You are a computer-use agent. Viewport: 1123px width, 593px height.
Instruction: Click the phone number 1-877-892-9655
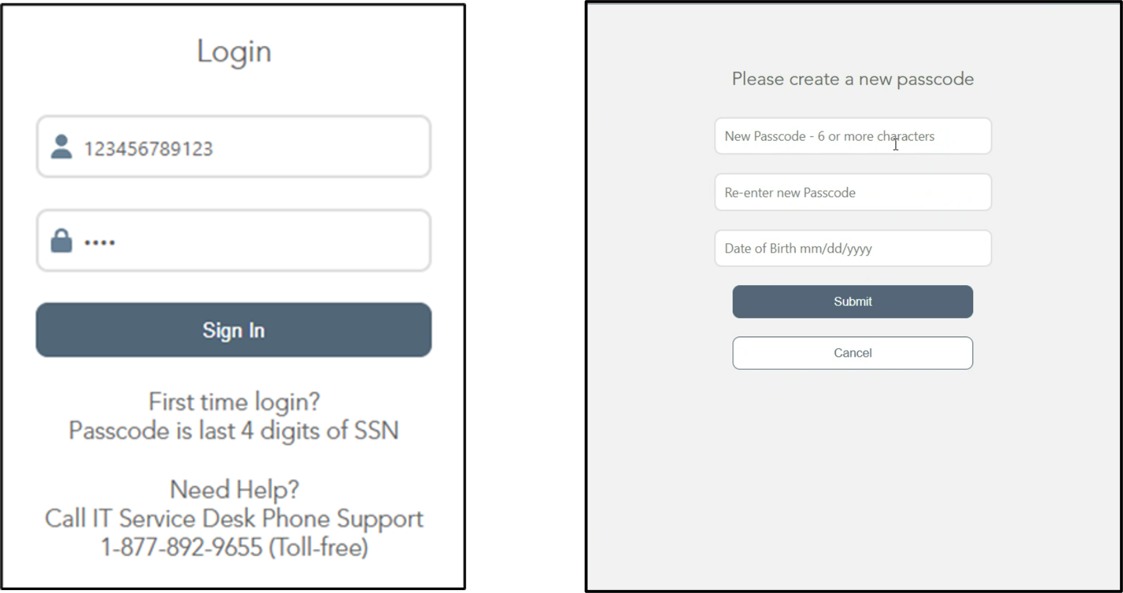181,548
